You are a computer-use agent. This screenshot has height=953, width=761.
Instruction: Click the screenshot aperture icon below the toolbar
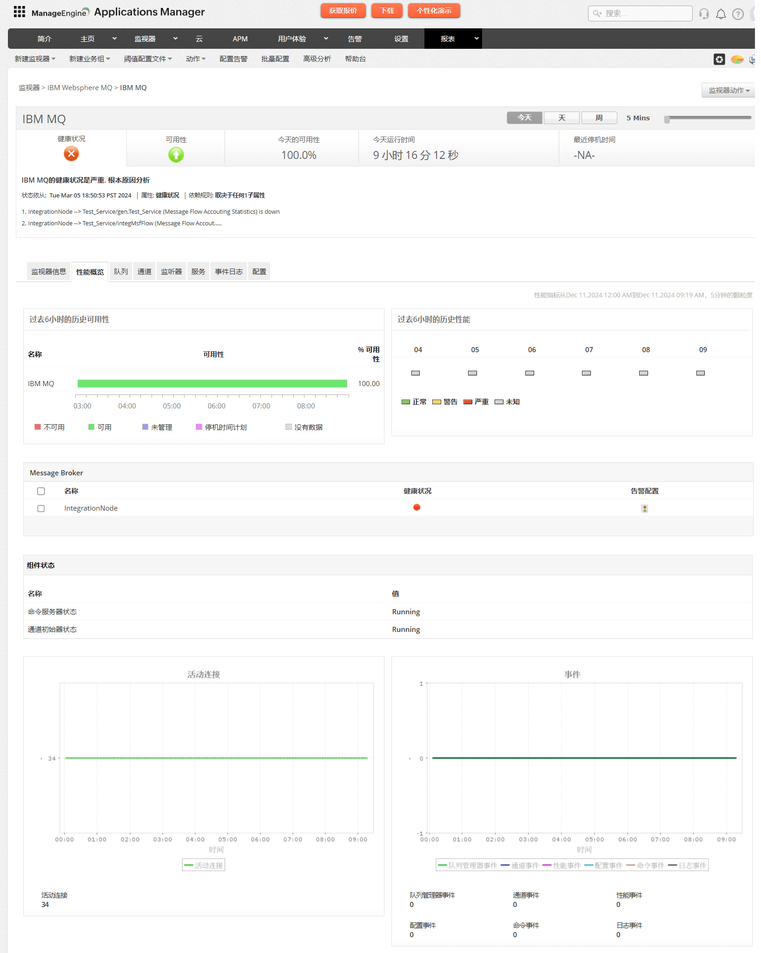[x=719, y=59]
